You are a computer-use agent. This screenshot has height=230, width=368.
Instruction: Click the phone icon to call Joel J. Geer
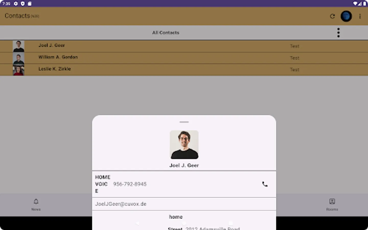pos(265,184)
